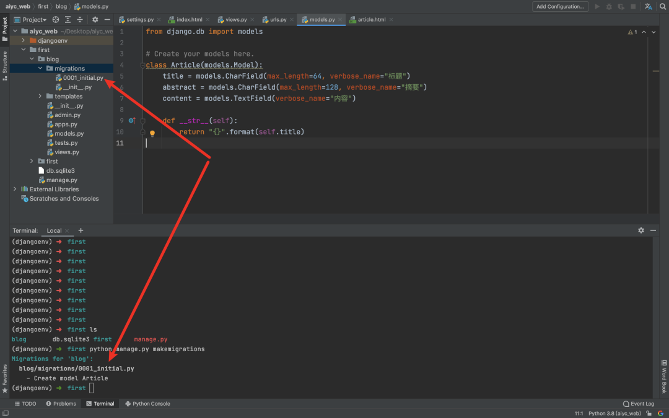
Task: Click the yellow lightbulb intention icon
Action: pyautogui.click(x=152, y=133)
